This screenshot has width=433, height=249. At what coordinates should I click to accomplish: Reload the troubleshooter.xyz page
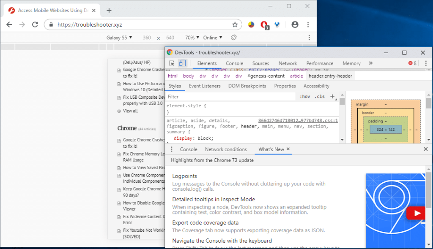pyautogui.click(x=35, y=24)
